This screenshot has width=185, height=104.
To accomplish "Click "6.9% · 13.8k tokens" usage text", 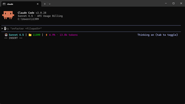I will coord(63,35).
